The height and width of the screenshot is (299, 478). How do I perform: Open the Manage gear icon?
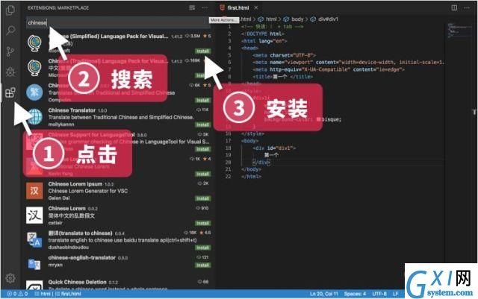[x=10, y=278]
